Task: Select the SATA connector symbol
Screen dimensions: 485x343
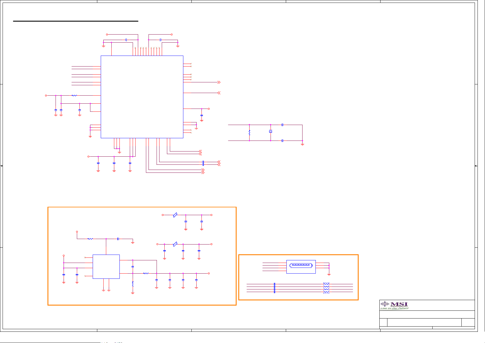Action: coord(301,267)
